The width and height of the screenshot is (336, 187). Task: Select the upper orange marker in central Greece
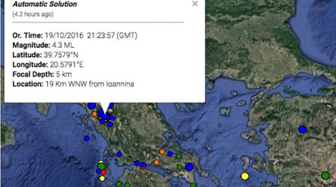[x=162, y=151]
